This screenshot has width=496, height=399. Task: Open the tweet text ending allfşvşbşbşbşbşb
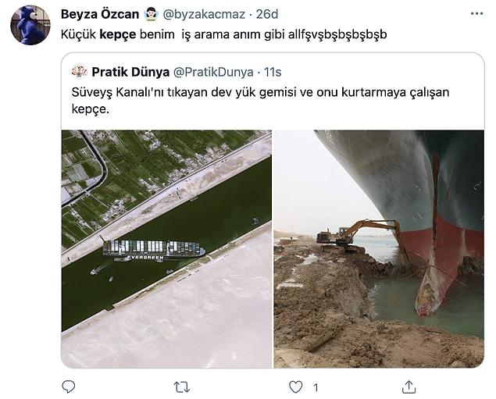click(x=224, y=34)
